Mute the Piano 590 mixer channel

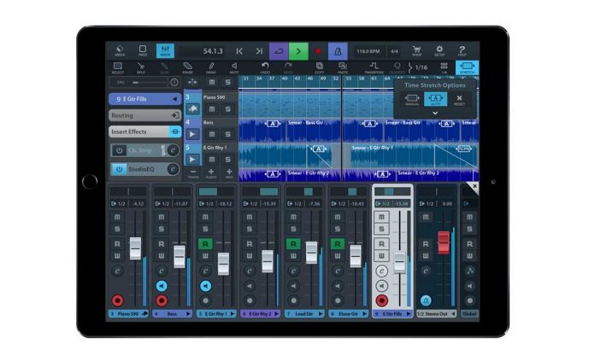118,218
